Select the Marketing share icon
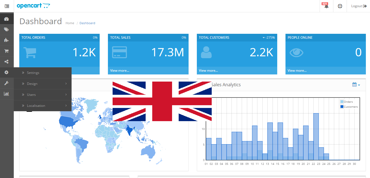Screen dimensions: 370x178 tap(7, 62)
